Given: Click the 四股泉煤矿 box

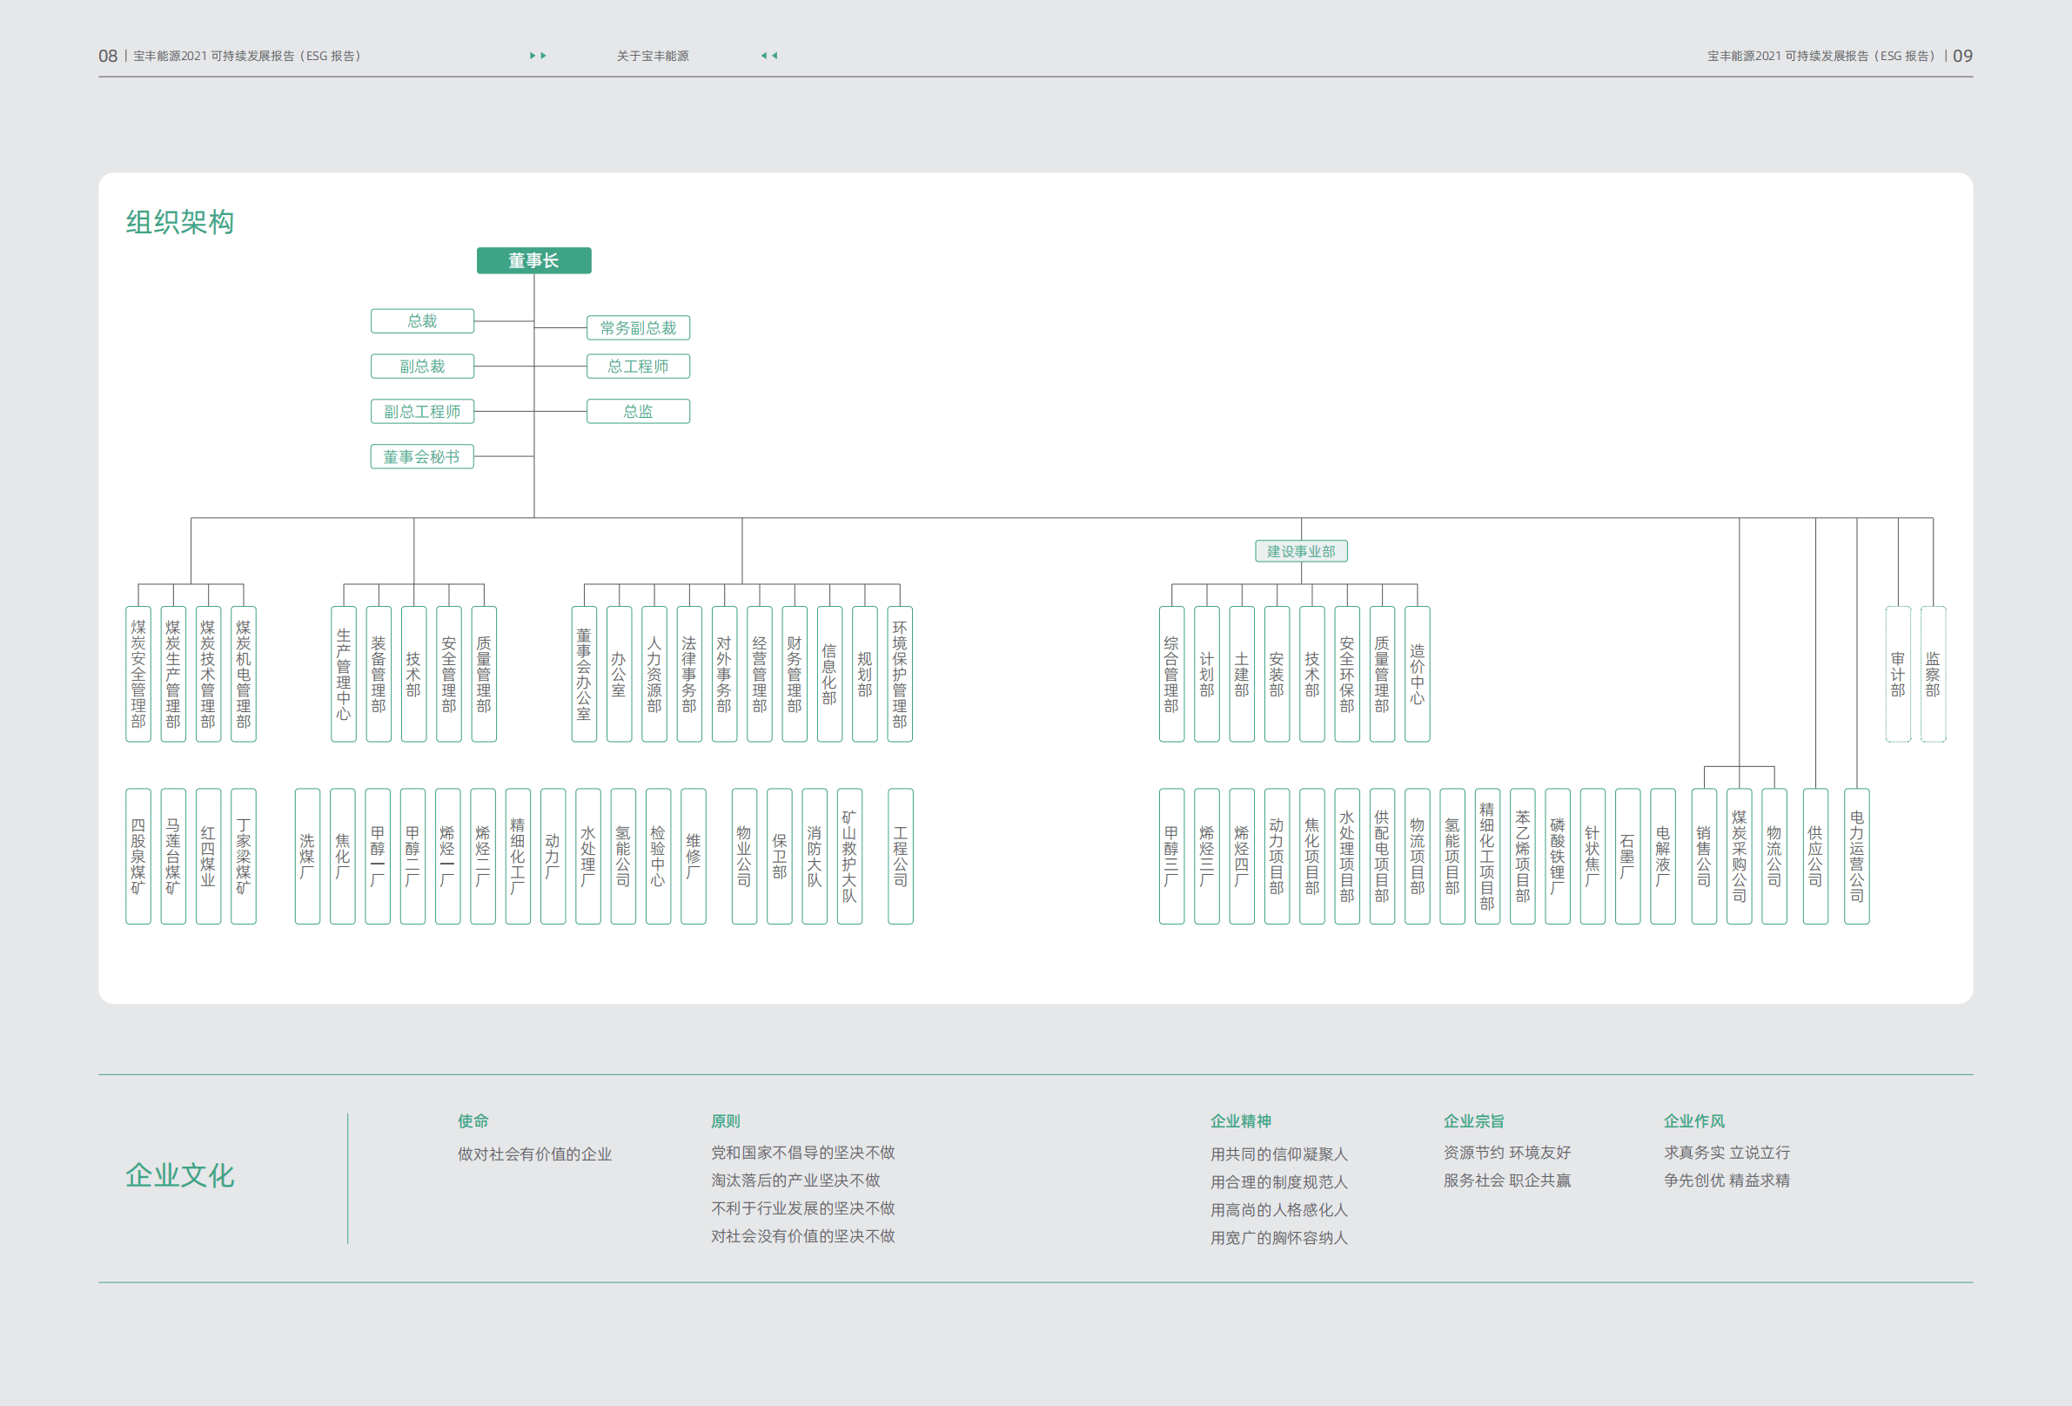Looking at the screenshot, I should tap(138, 856).
